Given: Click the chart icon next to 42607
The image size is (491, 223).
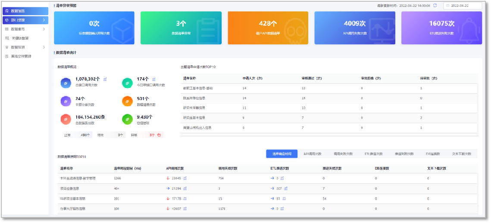Looking at the screenshot, I should (185, 209).
